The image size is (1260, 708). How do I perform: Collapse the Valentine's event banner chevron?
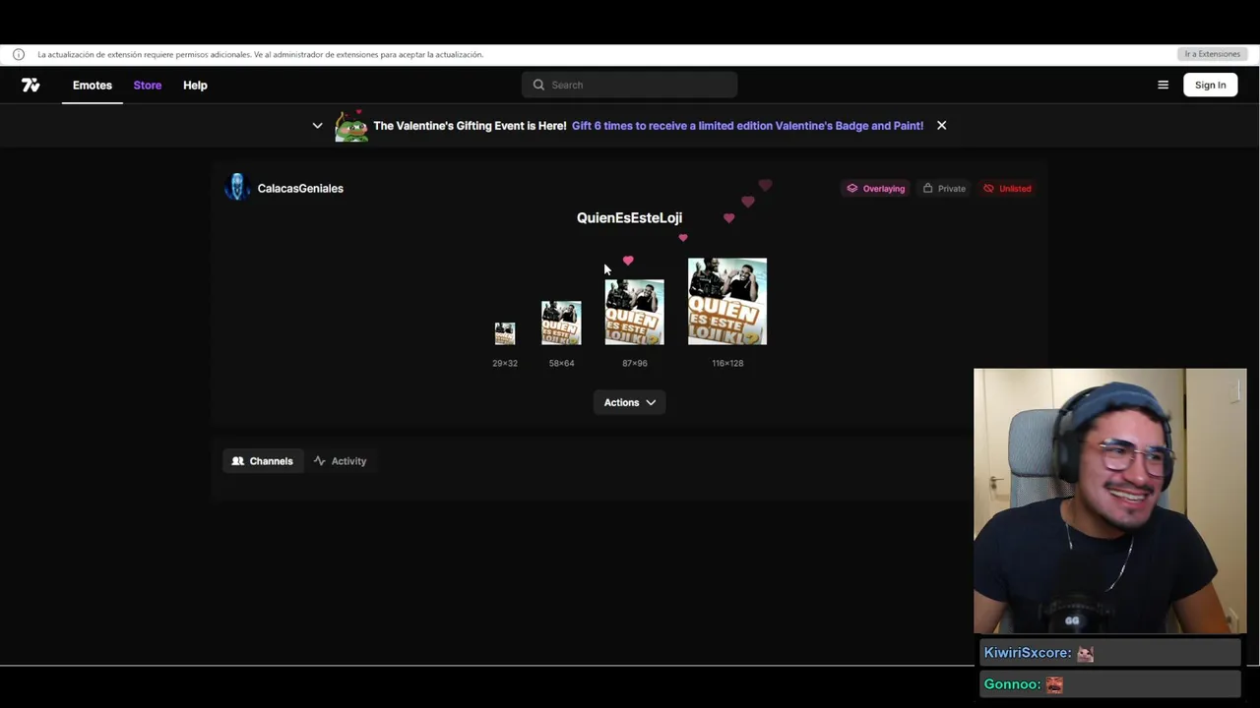317,126
